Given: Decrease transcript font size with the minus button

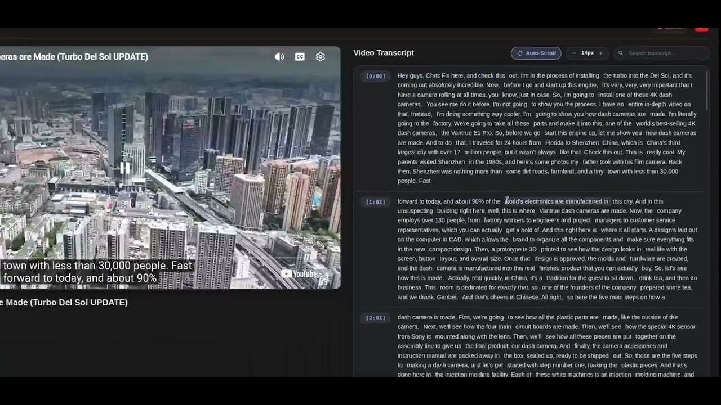Looking at the screenshot, I should click(574, 53).
